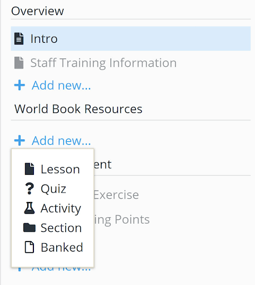Open the Intro lesson item
Viewport: 255px width, 285px height.
(x=131, y=38)
